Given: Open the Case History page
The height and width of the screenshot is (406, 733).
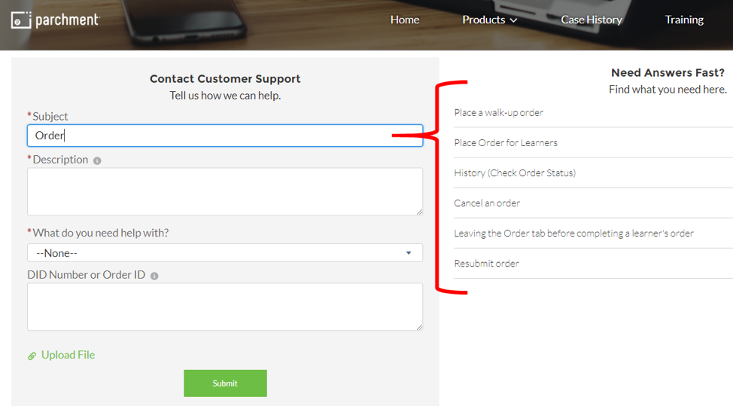Looking at the screenshot, I should pos(591,20).
